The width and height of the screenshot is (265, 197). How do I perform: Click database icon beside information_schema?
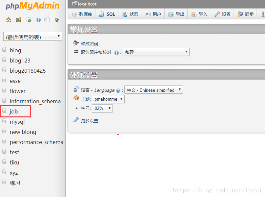[x=4, y=101]
